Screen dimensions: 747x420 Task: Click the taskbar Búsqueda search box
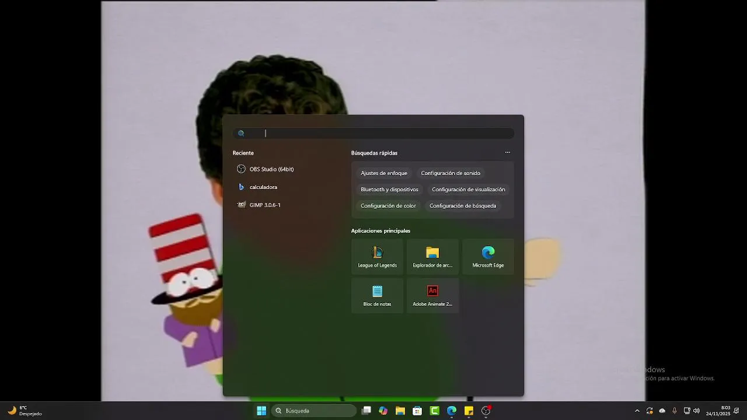click(314, 411)
